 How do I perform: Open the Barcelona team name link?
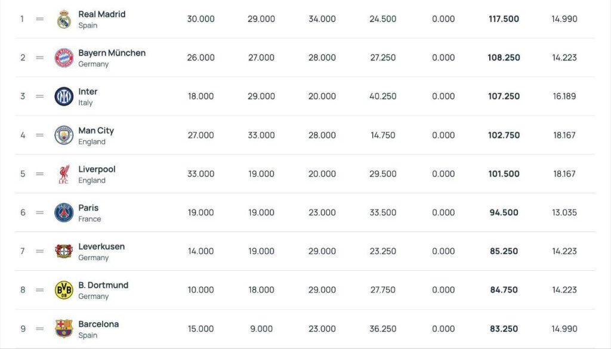[x=98, y=324]
